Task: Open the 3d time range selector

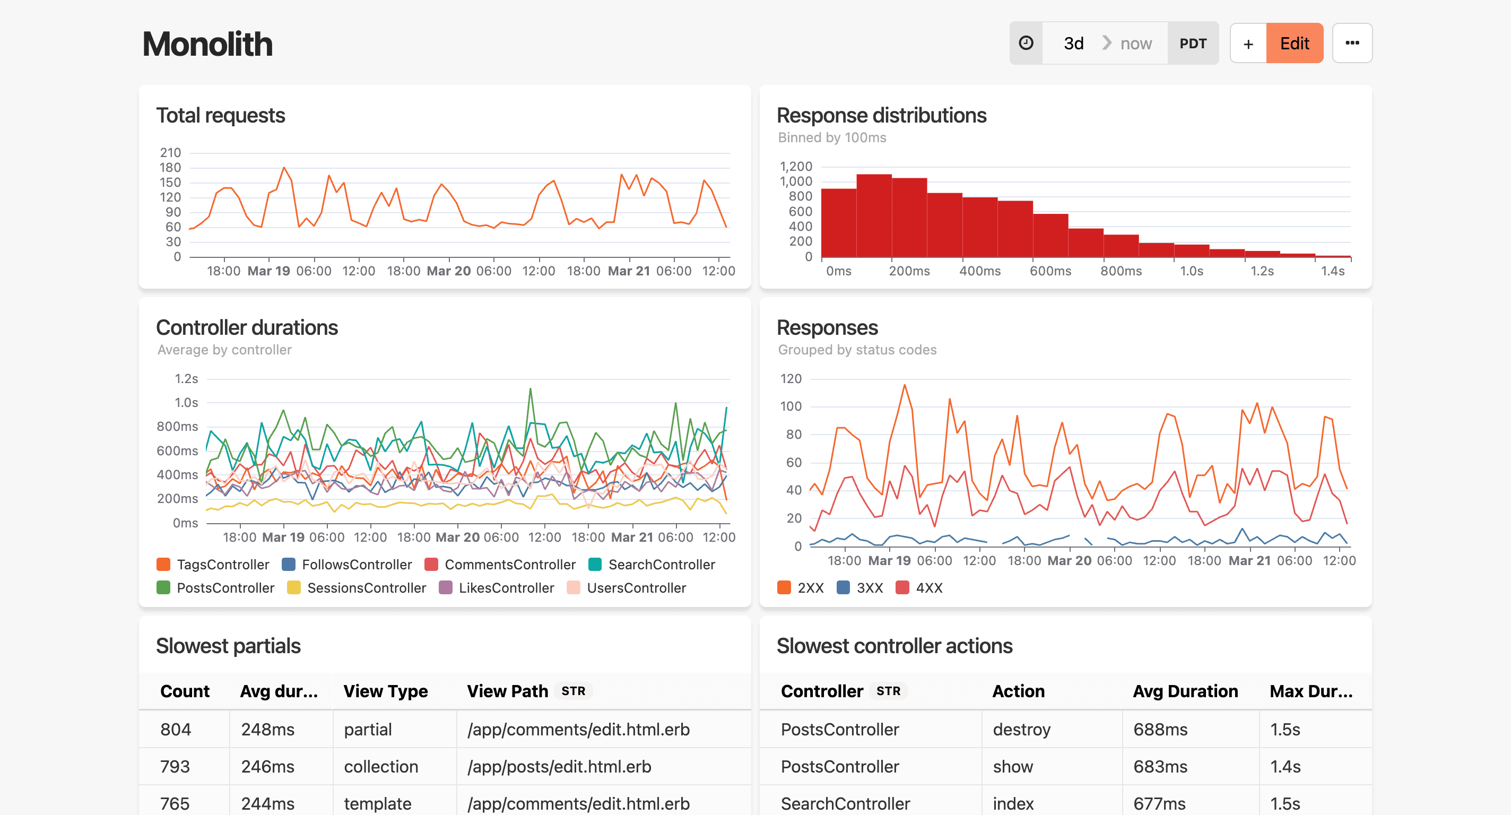Action: pos(1073,44)
